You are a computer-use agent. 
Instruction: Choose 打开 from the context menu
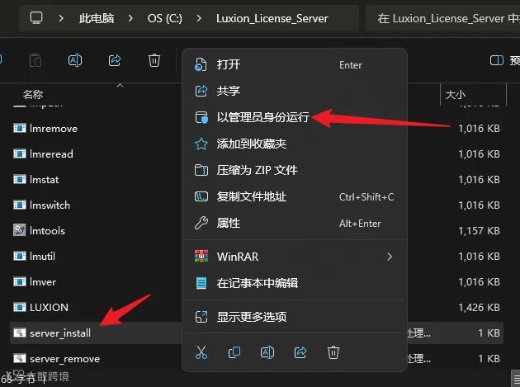coord(295,64)
